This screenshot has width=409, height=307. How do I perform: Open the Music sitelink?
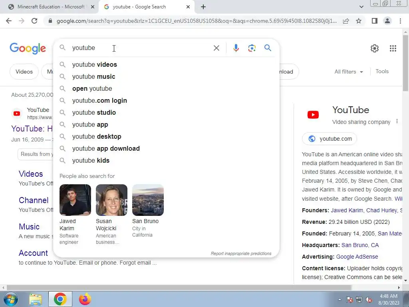[x=29, y=227]
